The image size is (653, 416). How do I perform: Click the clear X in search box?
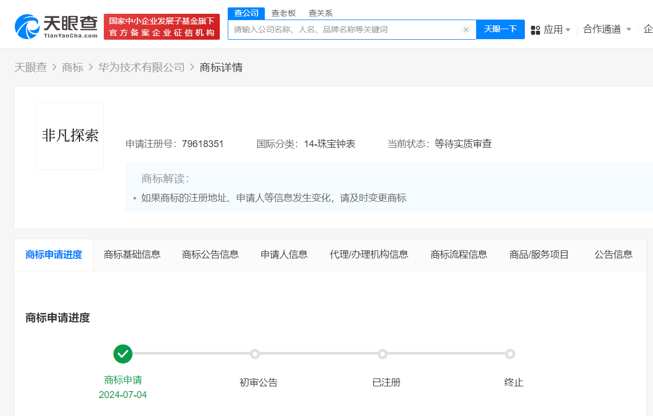466,29
